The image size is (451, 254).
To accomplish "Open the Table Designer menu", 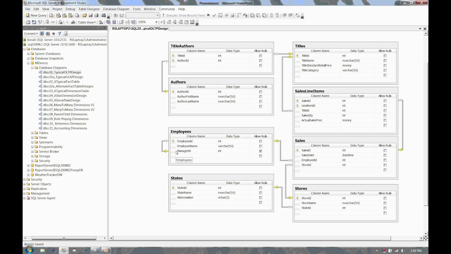I will (89, 9).
